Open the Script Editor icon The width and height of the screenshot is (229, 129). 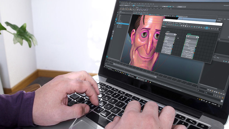(222, 101)
